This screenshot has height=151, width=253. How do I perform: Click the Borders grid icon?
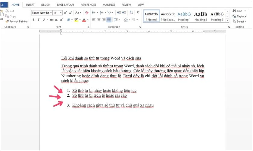pyautogui.click(x=133, y=20)
